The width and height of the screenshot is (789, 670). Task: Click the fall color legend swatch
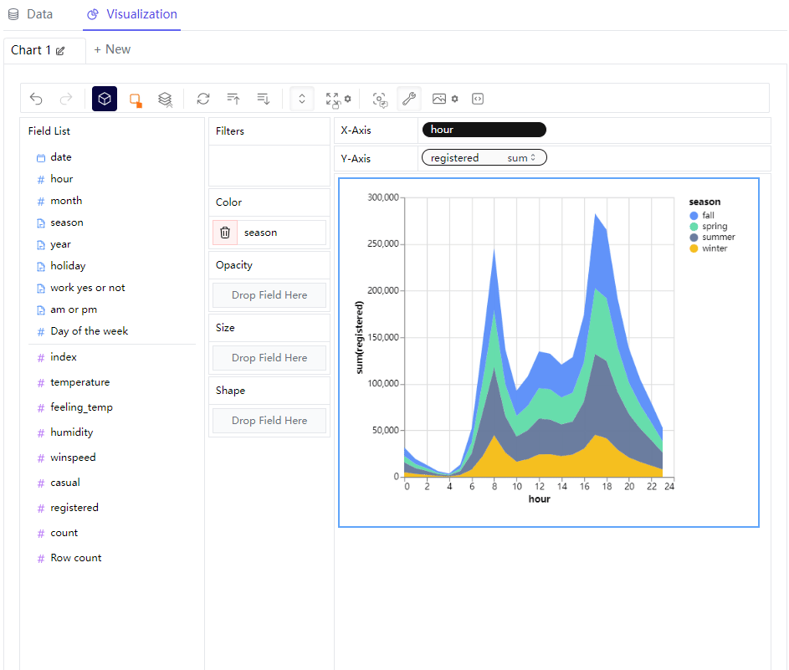694,215
